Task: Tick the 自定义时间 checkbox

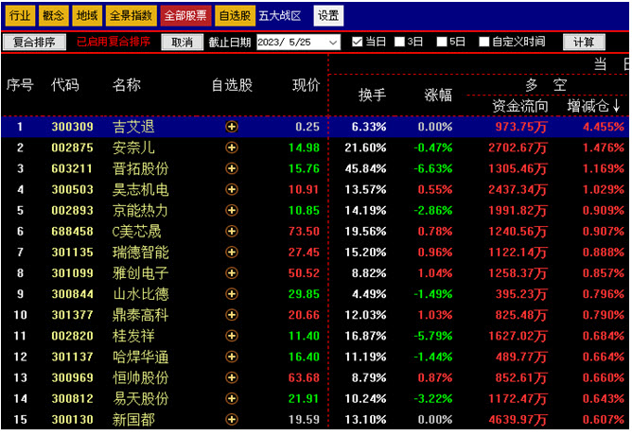Action: pos(484,42)
